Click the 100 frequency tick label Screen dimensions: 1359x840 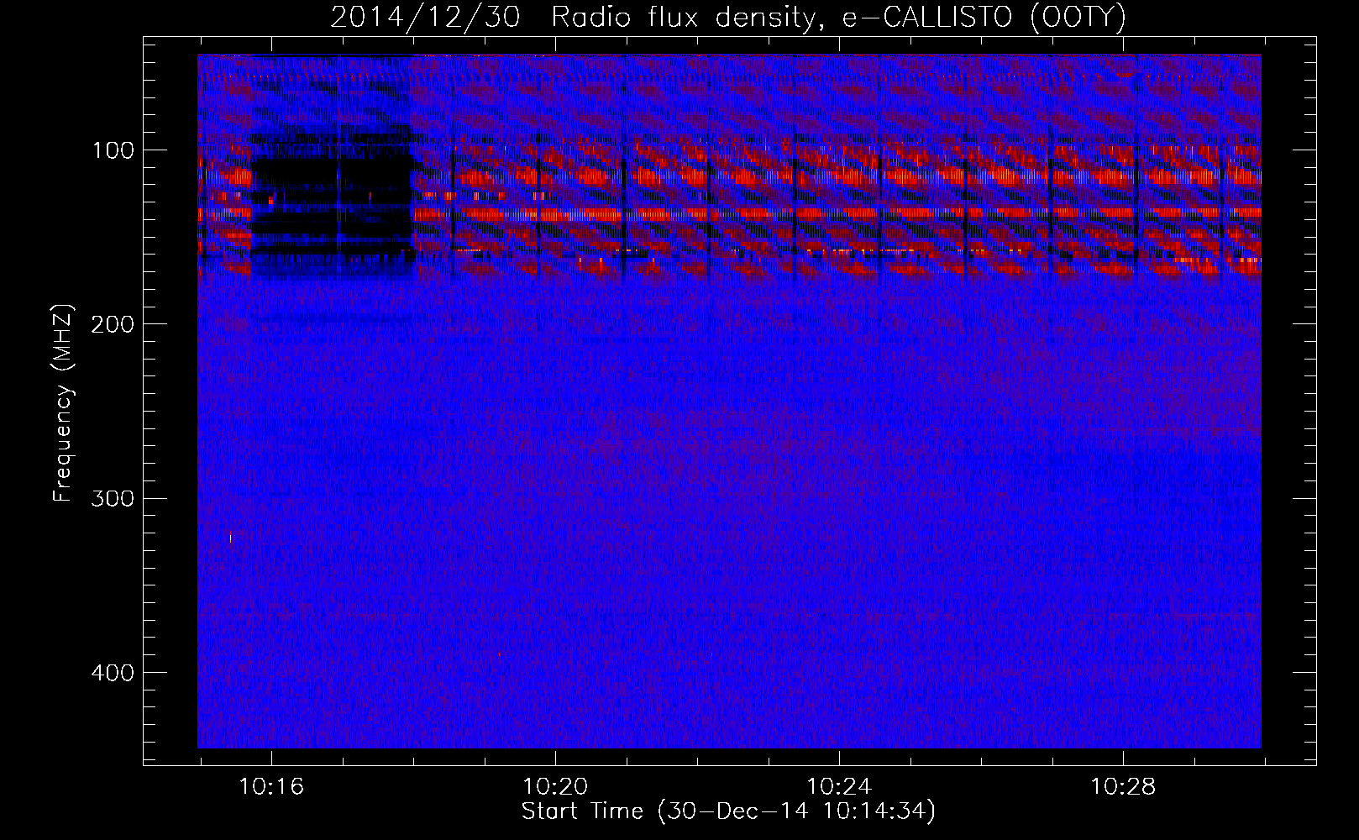[113, 151]
